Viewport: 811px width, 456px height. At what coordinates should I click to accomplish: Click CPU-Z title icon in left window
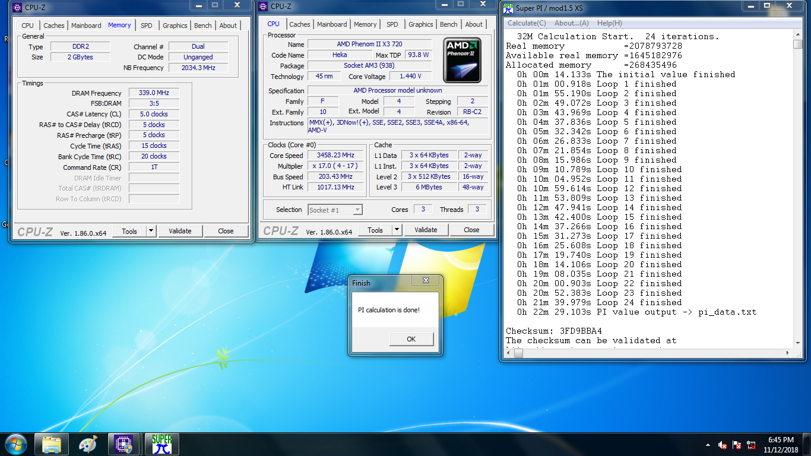coord(17,8)
